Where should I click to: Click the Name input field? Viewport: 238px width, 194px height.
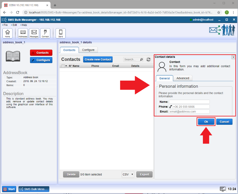coord(190,102)
